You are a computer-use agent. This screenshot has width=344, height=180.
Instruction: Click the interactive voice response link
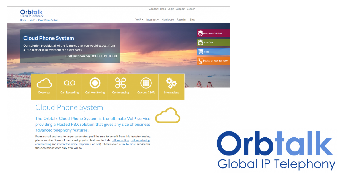(73, 144)
